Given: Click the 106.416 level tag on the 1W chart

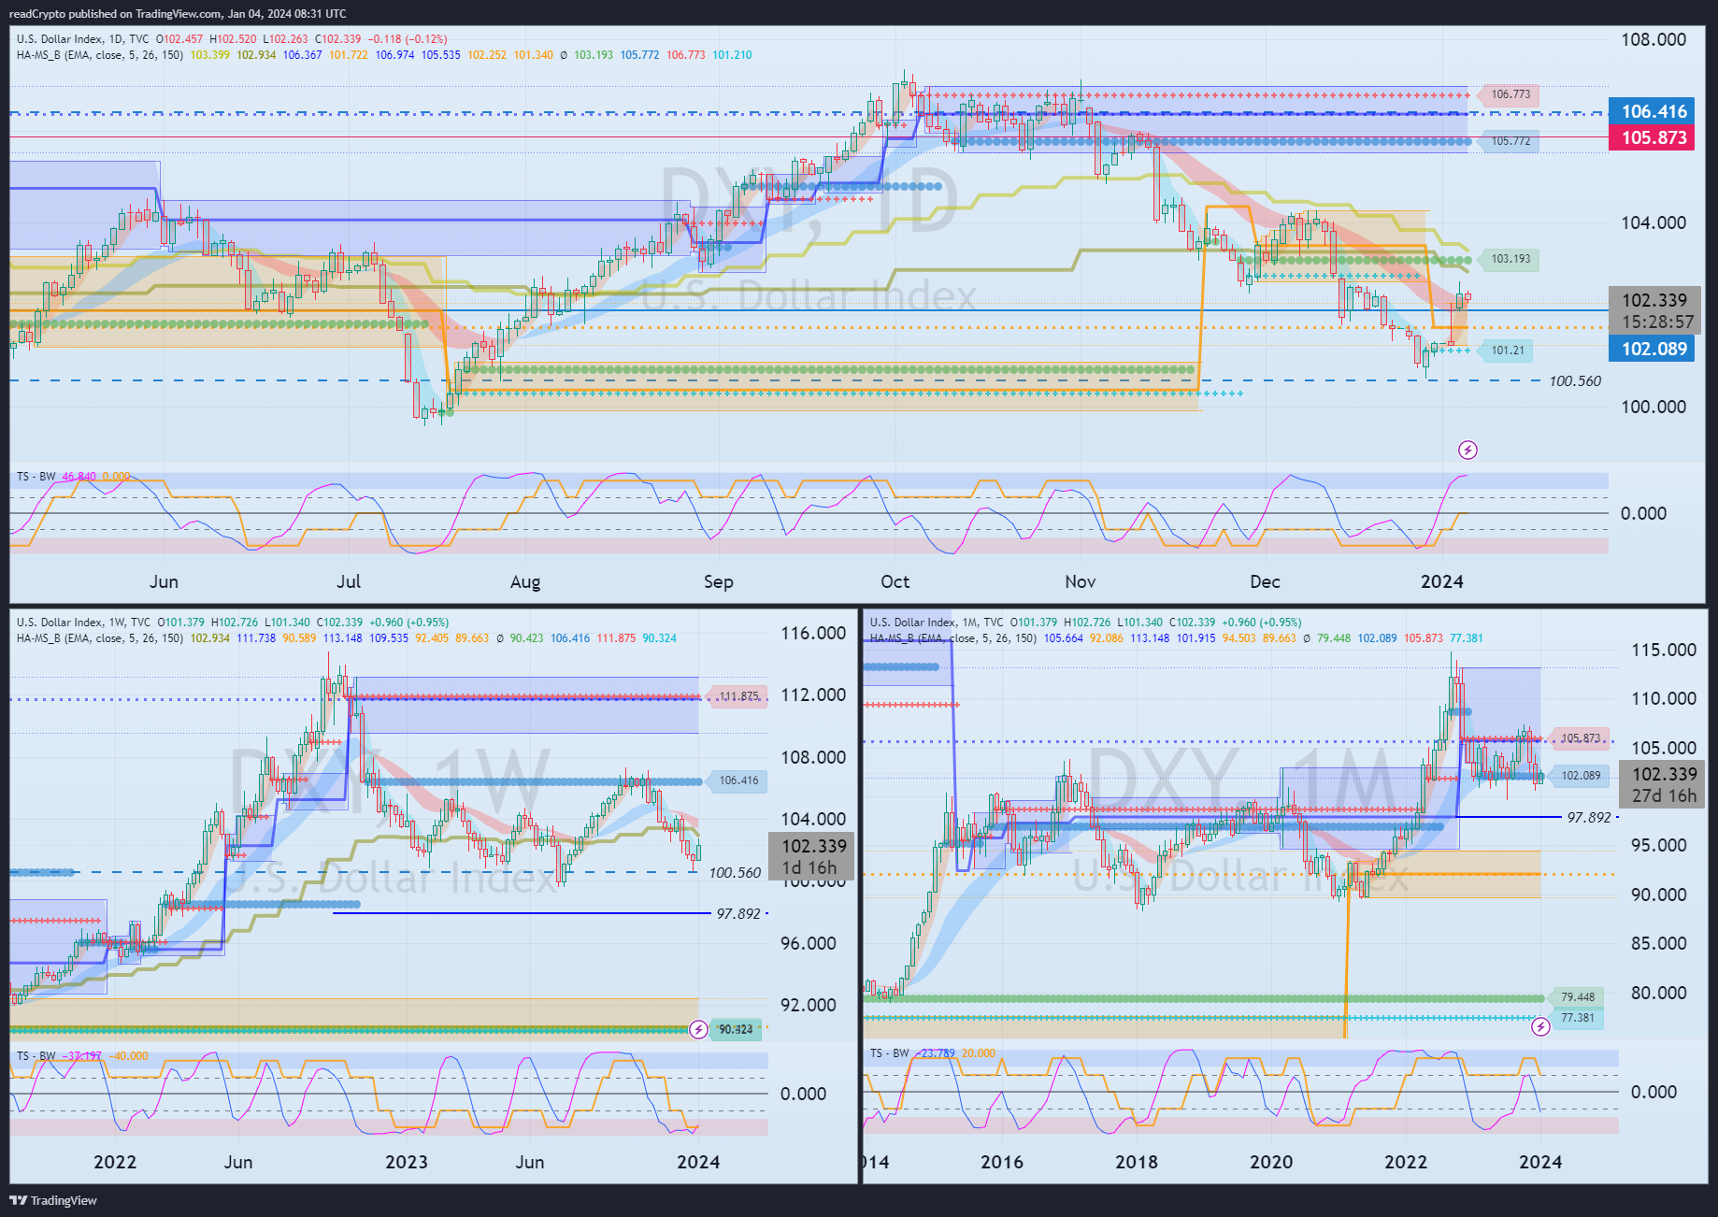Looking at the screenshot, I should pyautogui.click(x=736, y=780).
